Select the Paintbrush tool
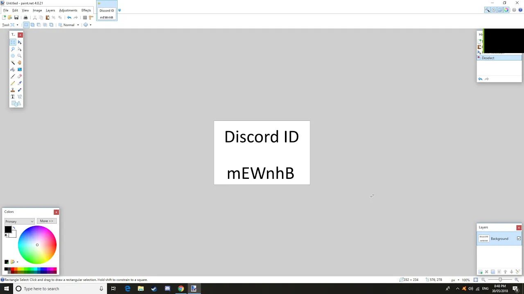Viewport: 524px width, 294px height. point(13,76)
